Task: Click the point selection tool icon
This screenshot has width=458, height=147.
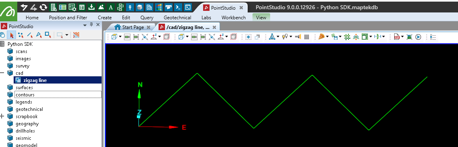Action: [x=20, y=35]
